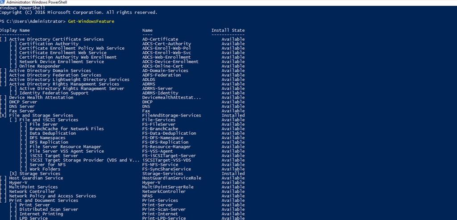The width and height of the screenshot is (457, 220).
Task: Click the Display Name column header
Action: point(15,30)
